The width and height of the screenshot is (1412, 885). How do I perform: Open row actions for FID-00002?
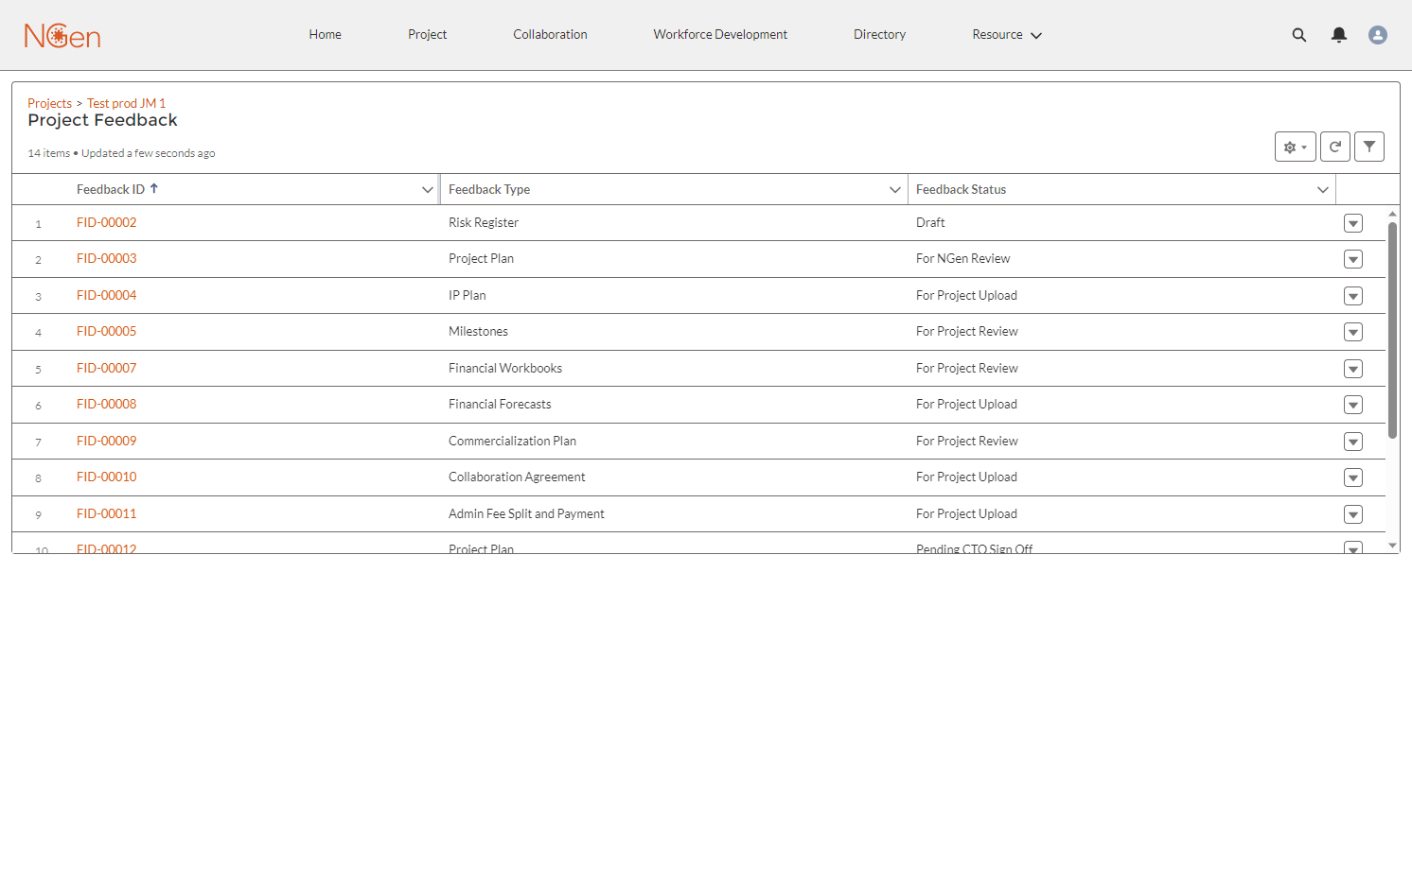click(x=1353, y=223)
